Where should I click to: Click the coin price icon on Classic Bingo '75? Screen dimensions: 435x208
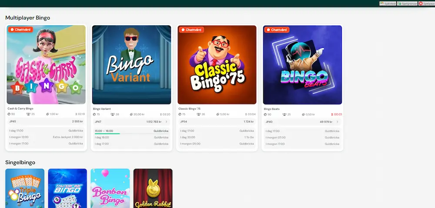pyautogui.click(x=218, y=114)
